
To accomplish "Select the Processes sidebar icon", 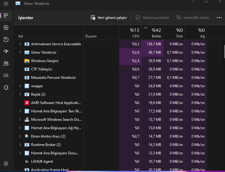I will [6, 15].
